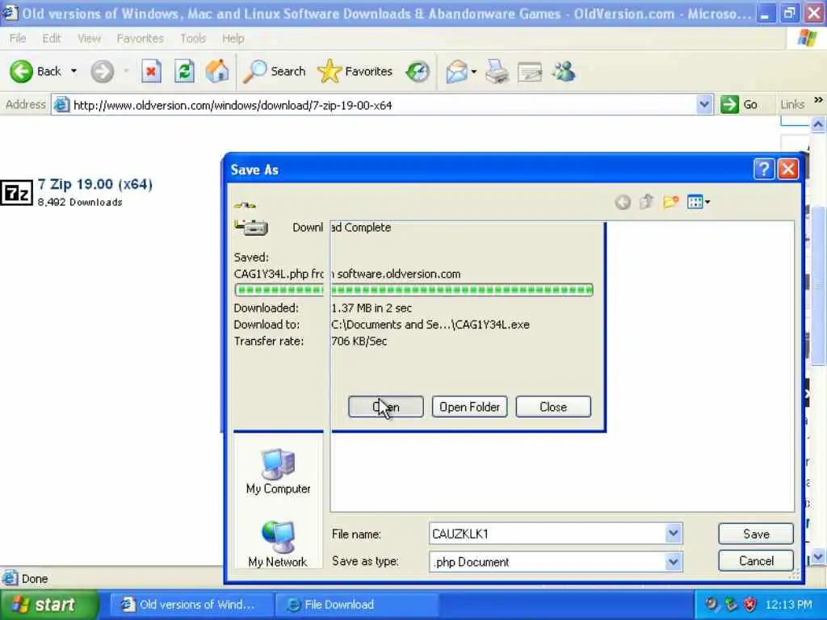The image size is (827, 620).
Task: Open the Edit menu
Action: click(52, 39)
